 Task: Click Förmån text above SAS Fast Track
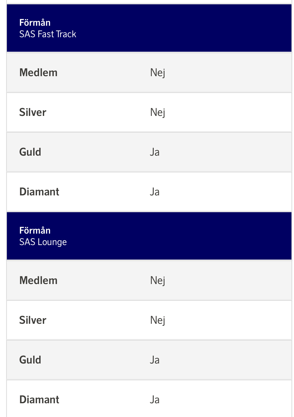[x=35, y=23]
